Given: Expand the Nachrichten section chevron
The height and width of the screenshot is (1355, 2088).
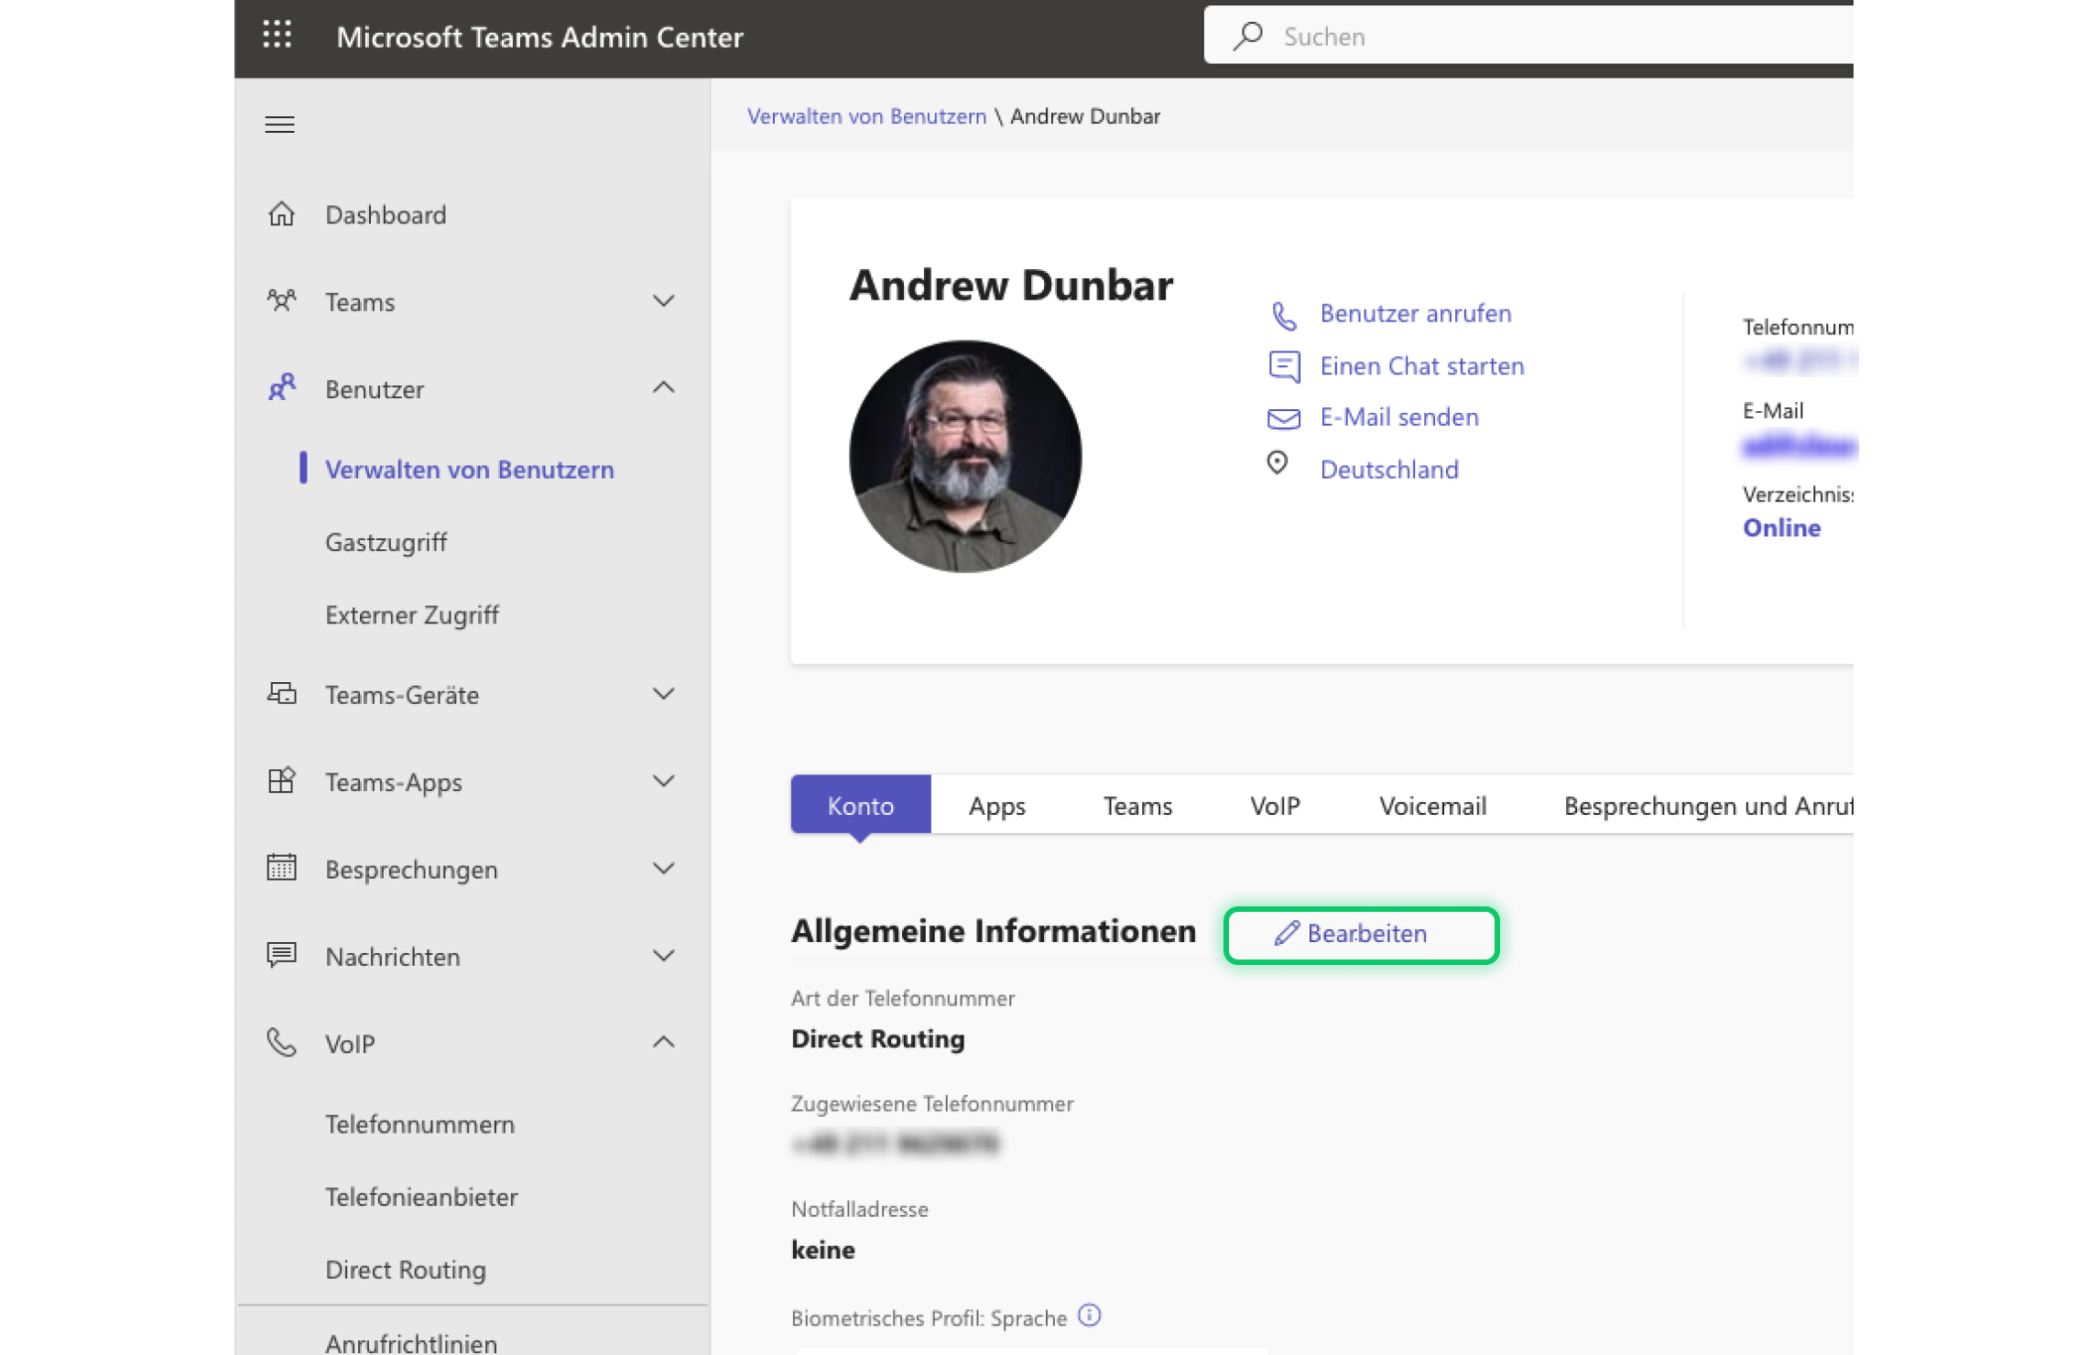Looking at the screenshot, I should pyautogui.click(x=663, y=955).
